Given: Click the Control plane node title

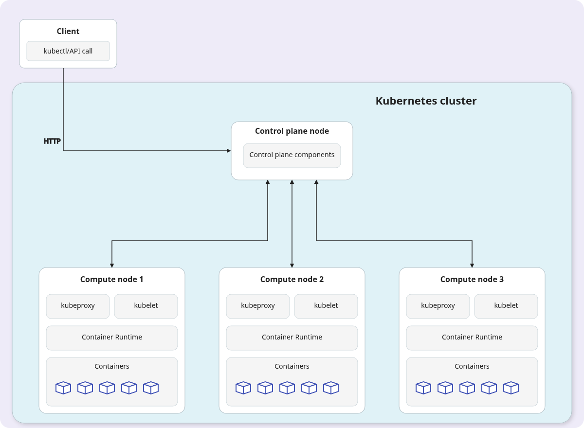Looking at the screenshot, I should [x=292, y=131].
